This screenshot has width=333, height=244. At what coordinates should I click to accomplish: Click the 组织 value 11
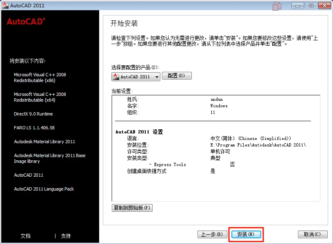[213, 112]
